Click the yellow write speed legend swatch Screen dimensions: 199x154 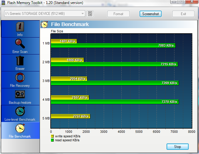coord(52,136)
